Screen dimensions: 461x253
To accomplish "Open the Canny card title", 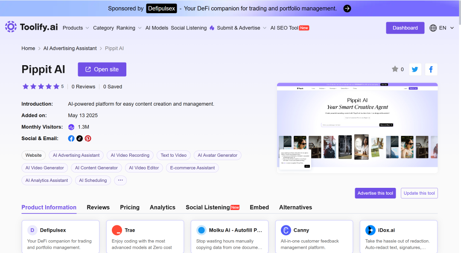I will tap(301, 230).
